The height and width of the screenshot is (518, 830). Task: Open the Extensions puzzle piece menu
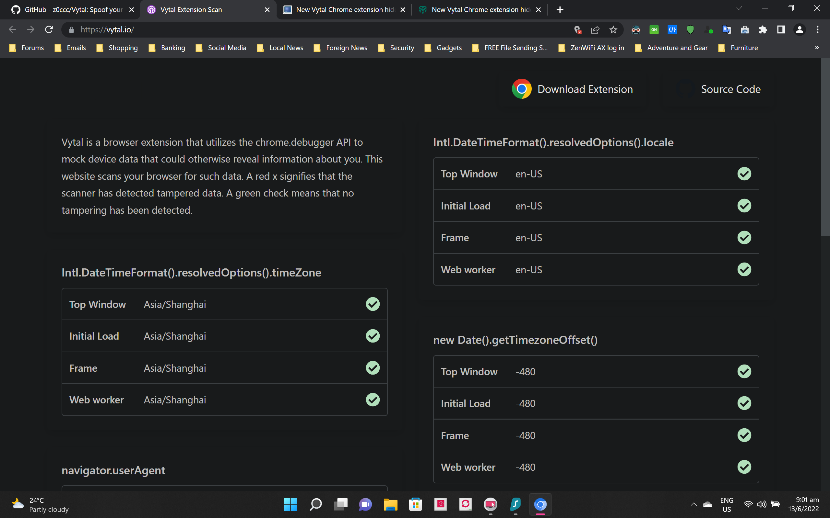(763, 30)
